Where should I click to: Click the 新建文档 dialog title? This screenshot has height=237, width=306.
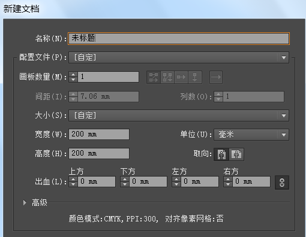(x=22, y=9)
